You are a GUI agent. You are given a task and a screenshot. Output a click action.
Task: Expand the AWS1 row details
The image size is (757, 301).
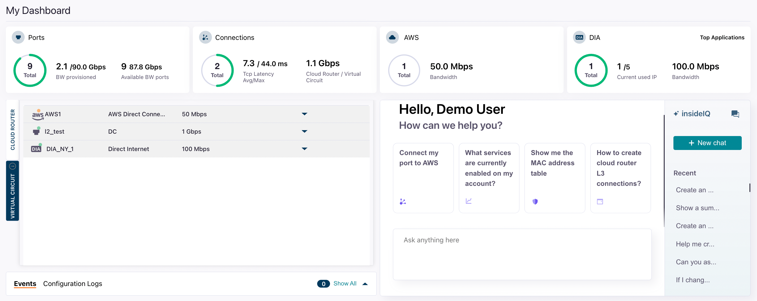tap(305, 114)
